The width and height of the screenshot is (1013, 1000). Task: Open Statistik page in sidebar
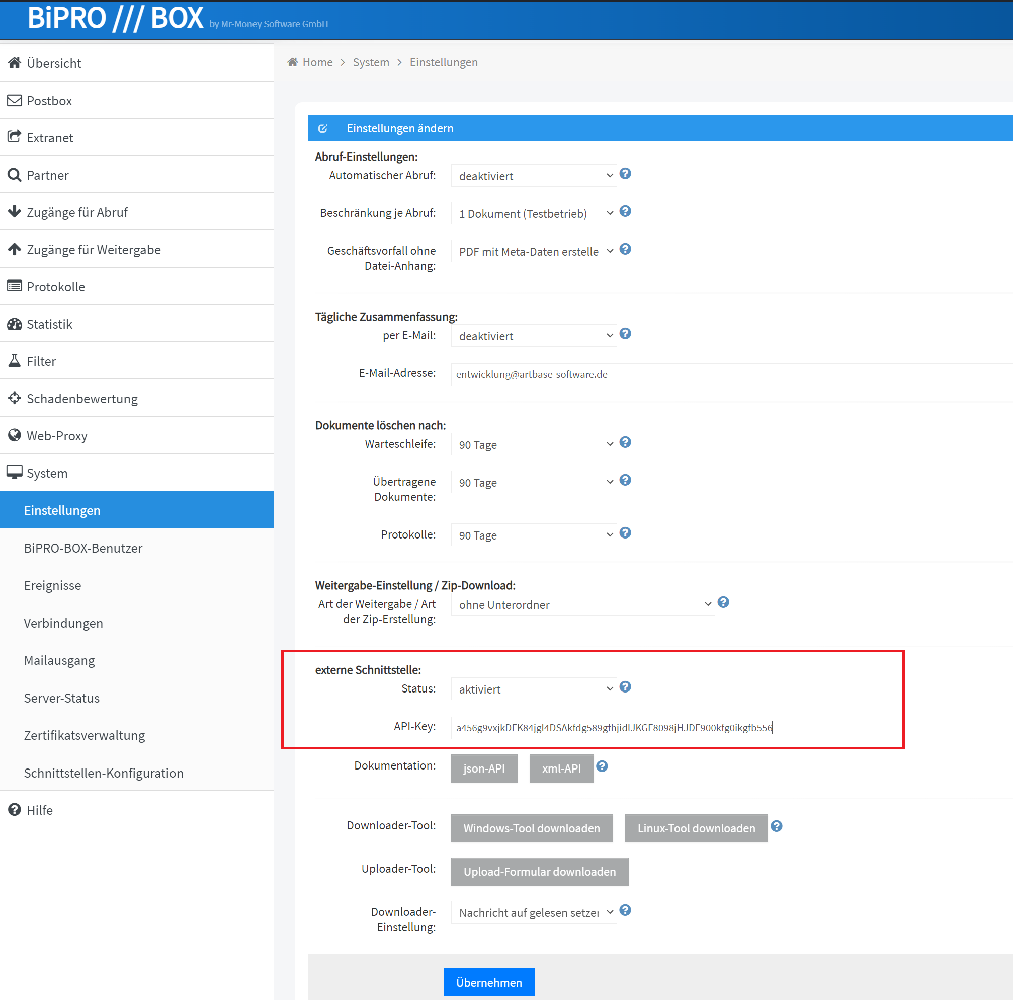137,324
